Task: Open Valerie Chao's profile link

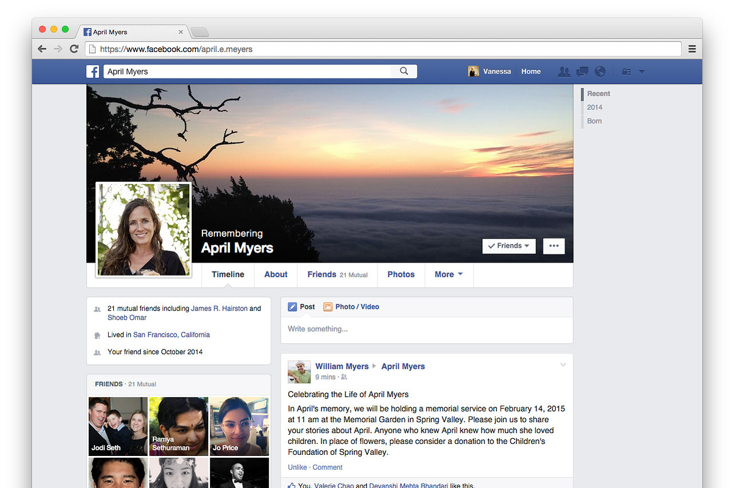Action: 334,485
